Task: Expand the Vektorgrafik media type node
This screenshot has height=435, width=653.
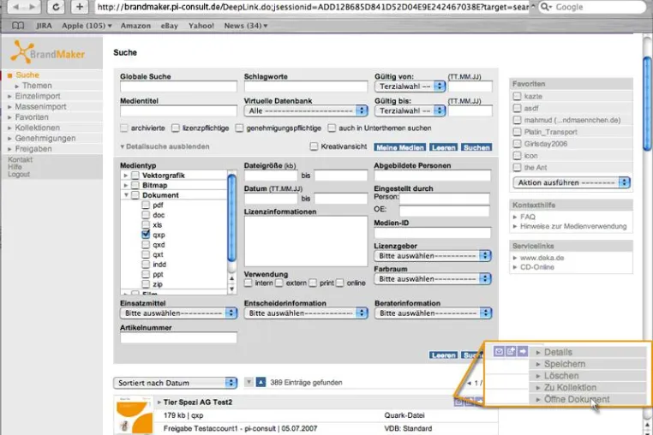Action: point(126,176)
